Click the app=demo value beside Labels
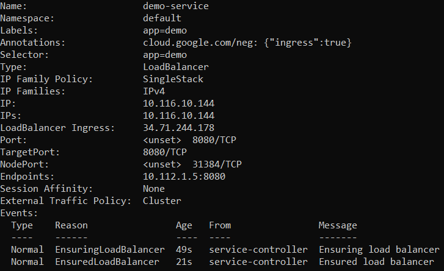 165,30
